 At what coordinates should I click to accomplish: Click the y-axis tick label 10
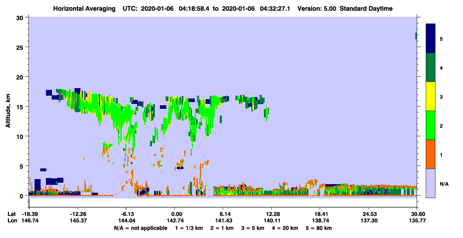(x=21, y=136)
